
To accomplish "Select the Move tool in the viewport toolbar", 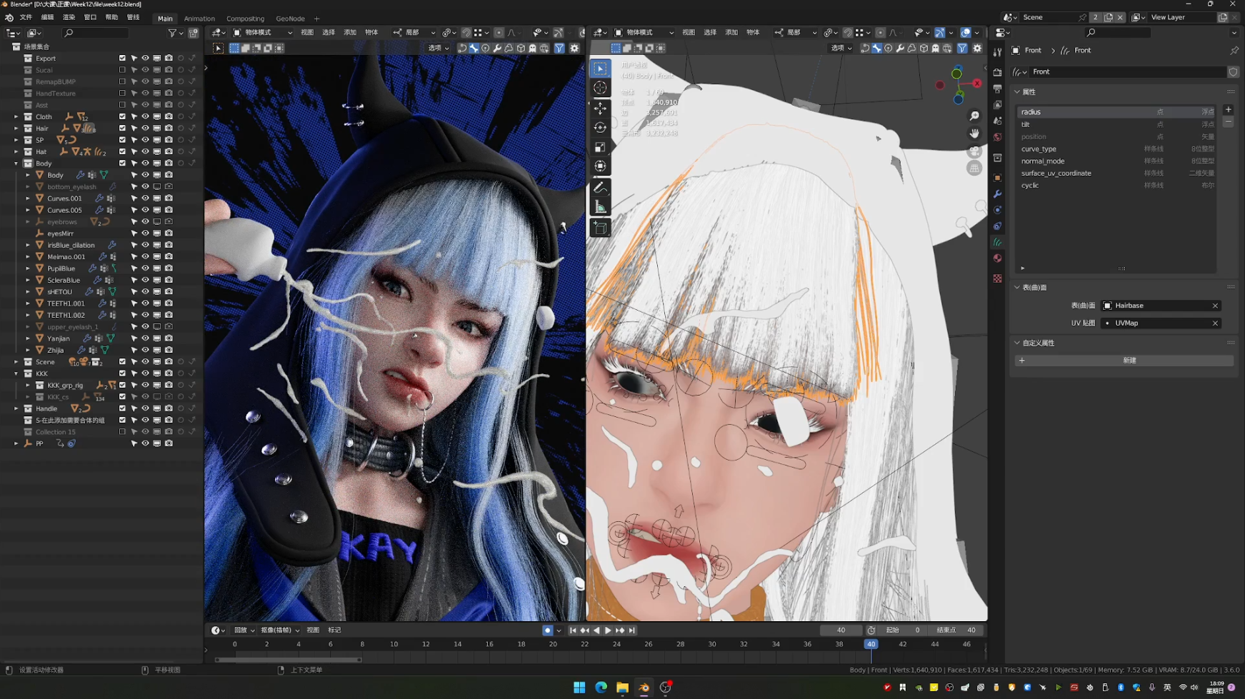I will 601,107.
